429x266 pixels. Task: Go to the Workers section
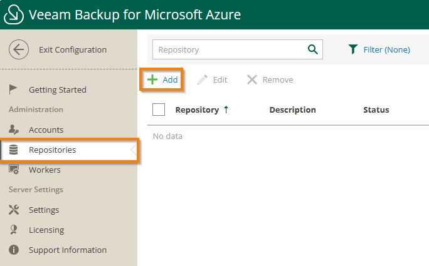[x=45, y=170]
